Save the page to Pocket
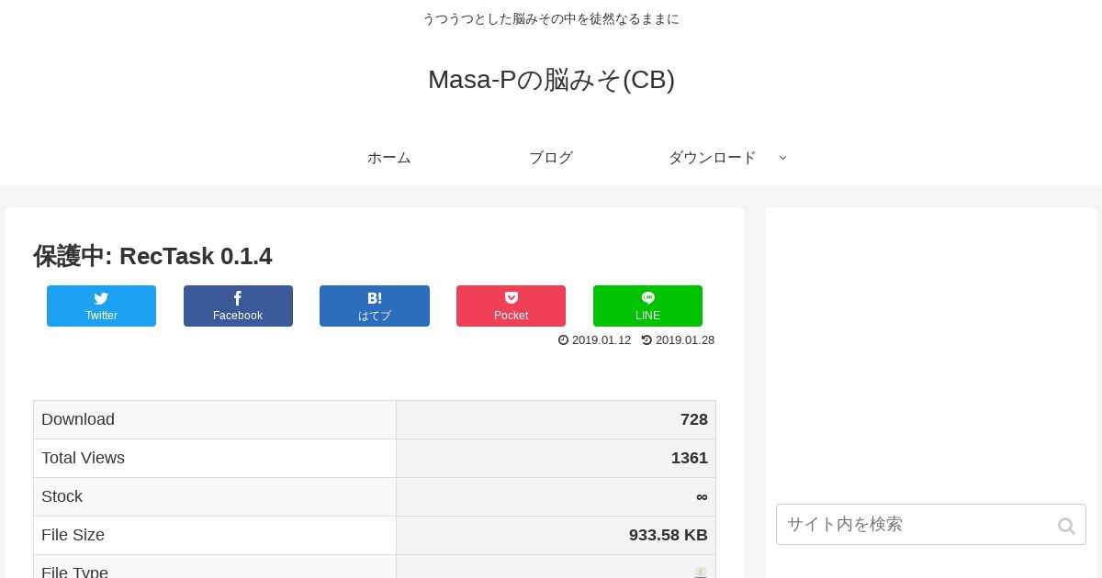Viewport: 1102px width, 578px height. tap(511, 306)
